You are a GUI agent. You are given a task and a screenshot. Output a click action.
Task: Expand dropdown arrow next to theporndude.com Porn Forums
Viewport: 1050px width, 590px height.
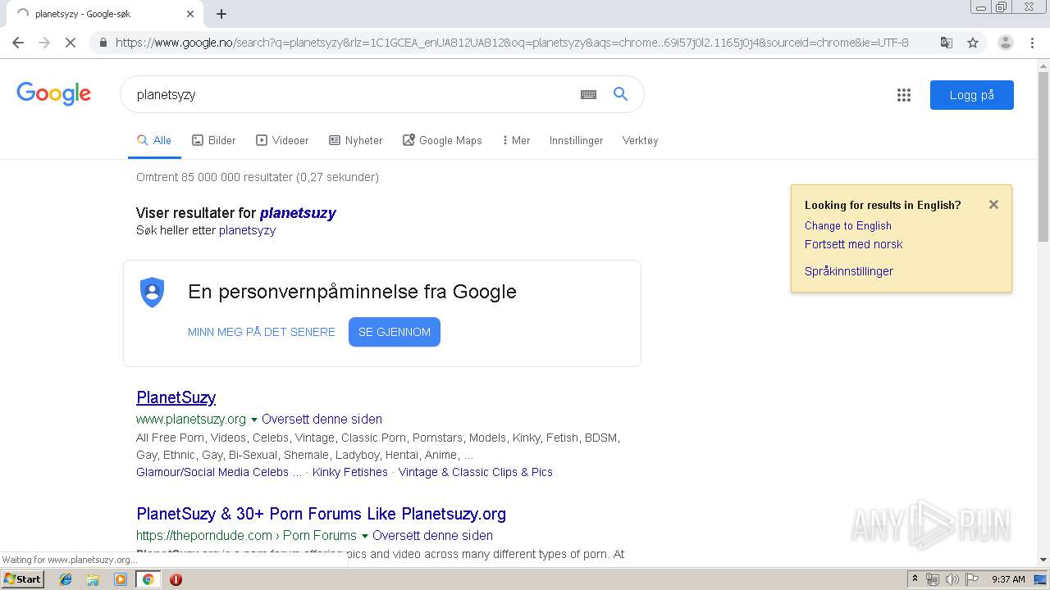coord(364,536)
